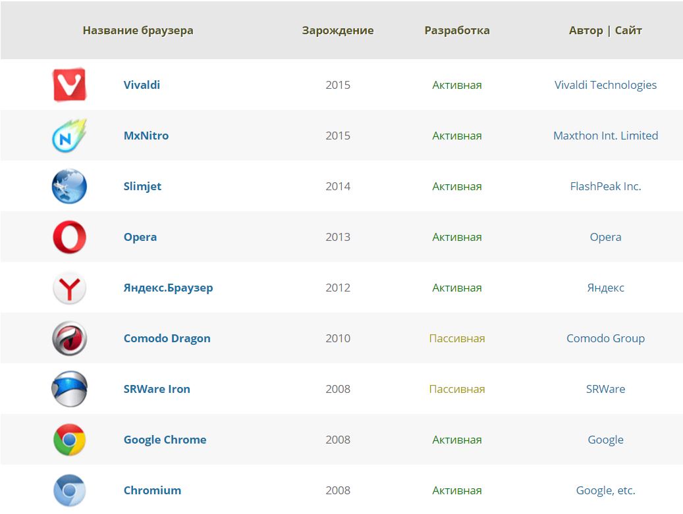Image resolution: width=683 pixels, height=514 pixels.
Task: Click the Slimjet blue globe icon
Action: (x=69, y=186)
